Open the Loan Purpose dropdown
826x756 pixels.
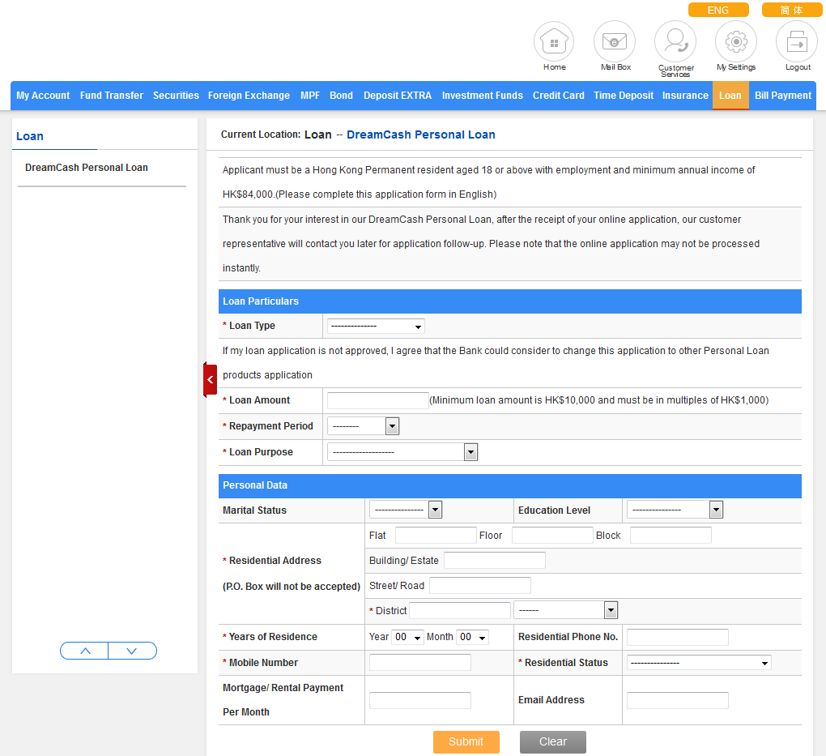[x=402, y=452]
